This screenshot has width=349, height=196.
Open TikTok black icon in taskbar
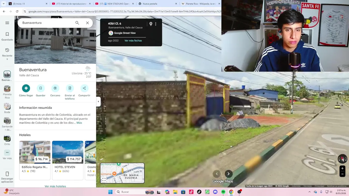tap(199, 192)
